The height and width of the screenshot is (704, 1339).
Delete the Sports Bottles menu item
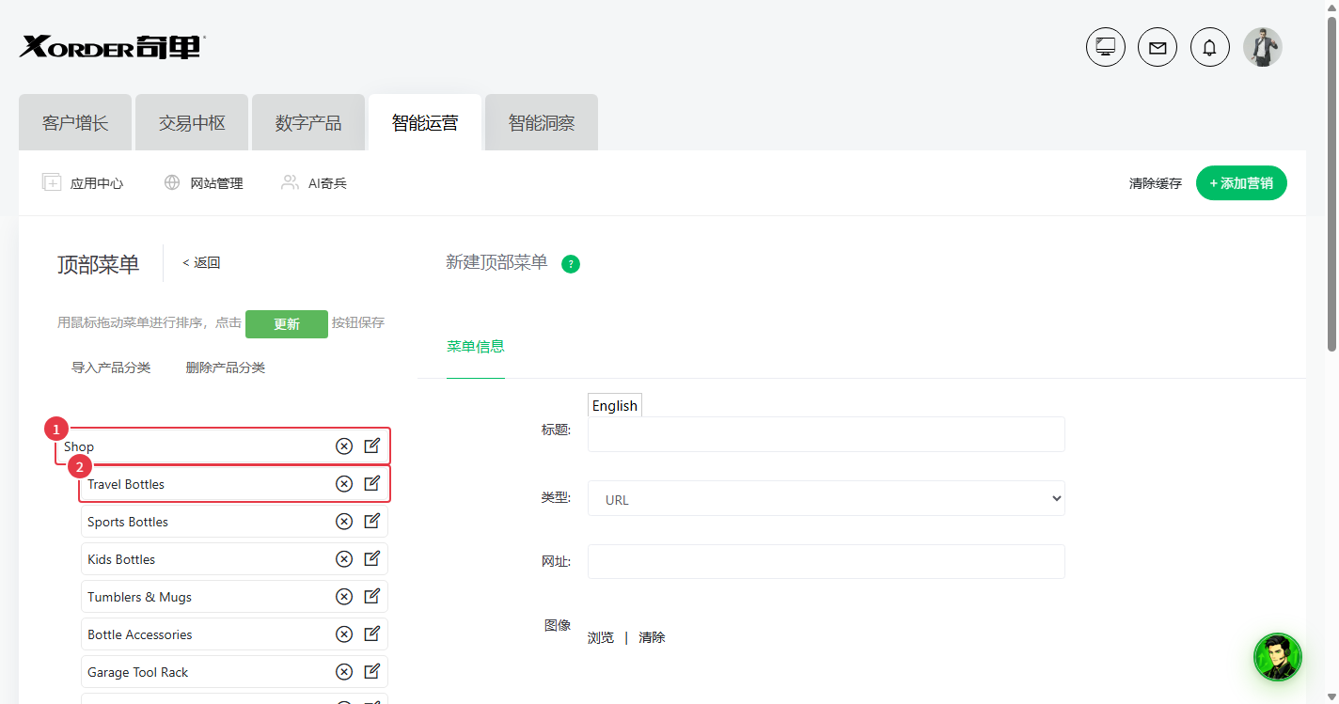(x=344, y=521)
